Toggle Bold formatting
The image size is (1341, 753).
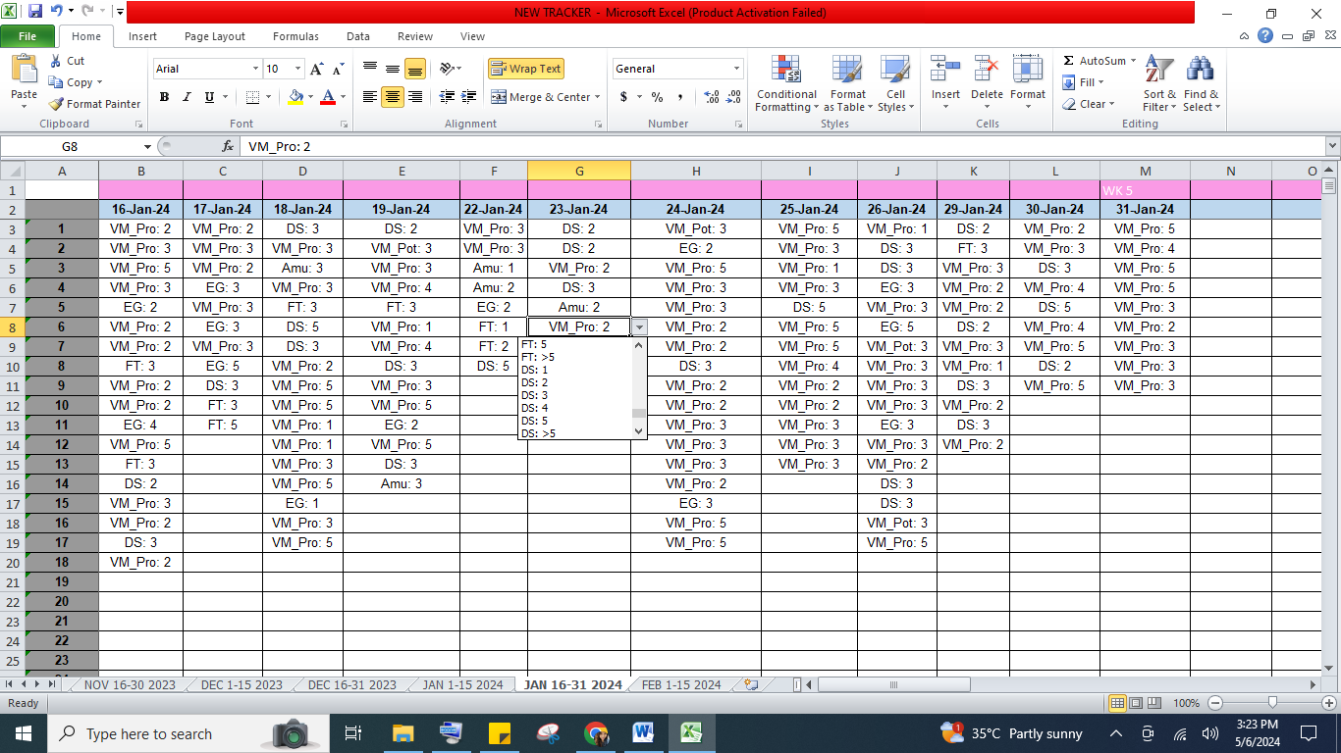point(164,97)
